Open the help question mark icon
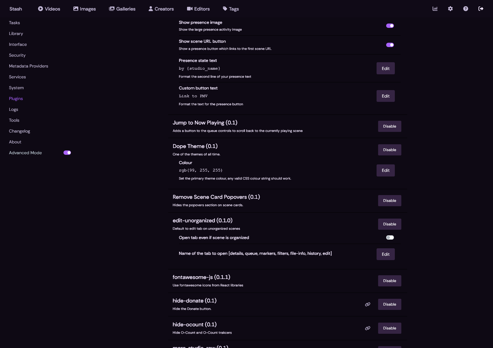Screen dimensions: 493x348 tap(465, 9)
